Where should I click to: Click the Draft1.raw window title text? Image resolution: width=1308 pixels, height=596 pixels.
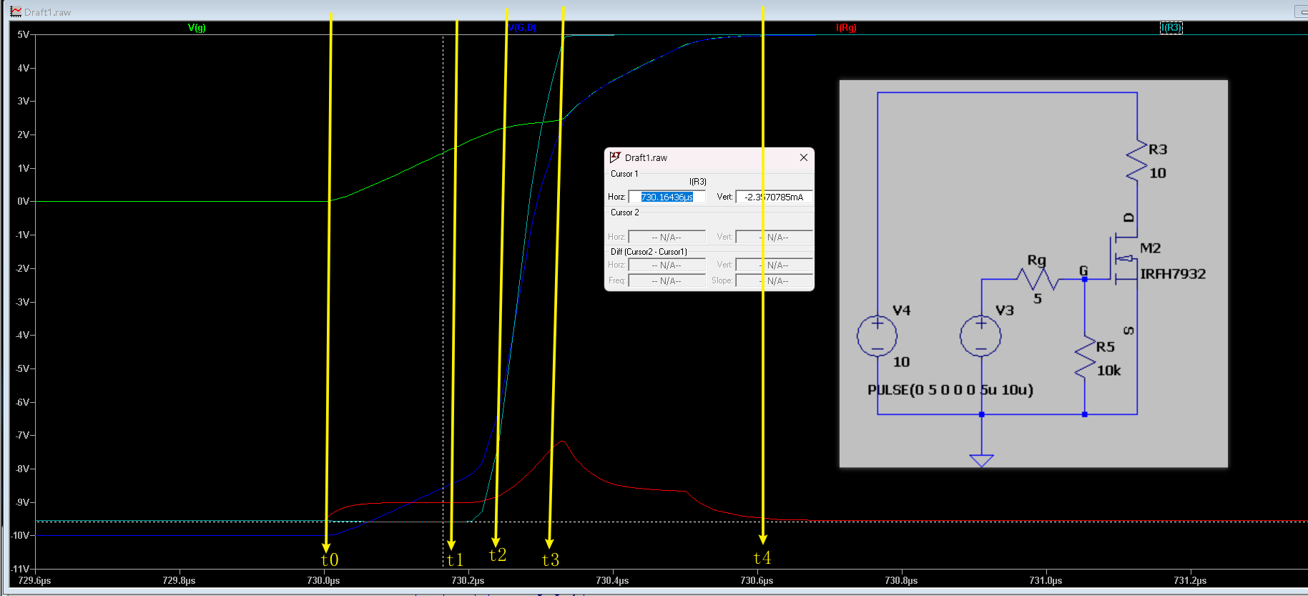pos(48,12)
